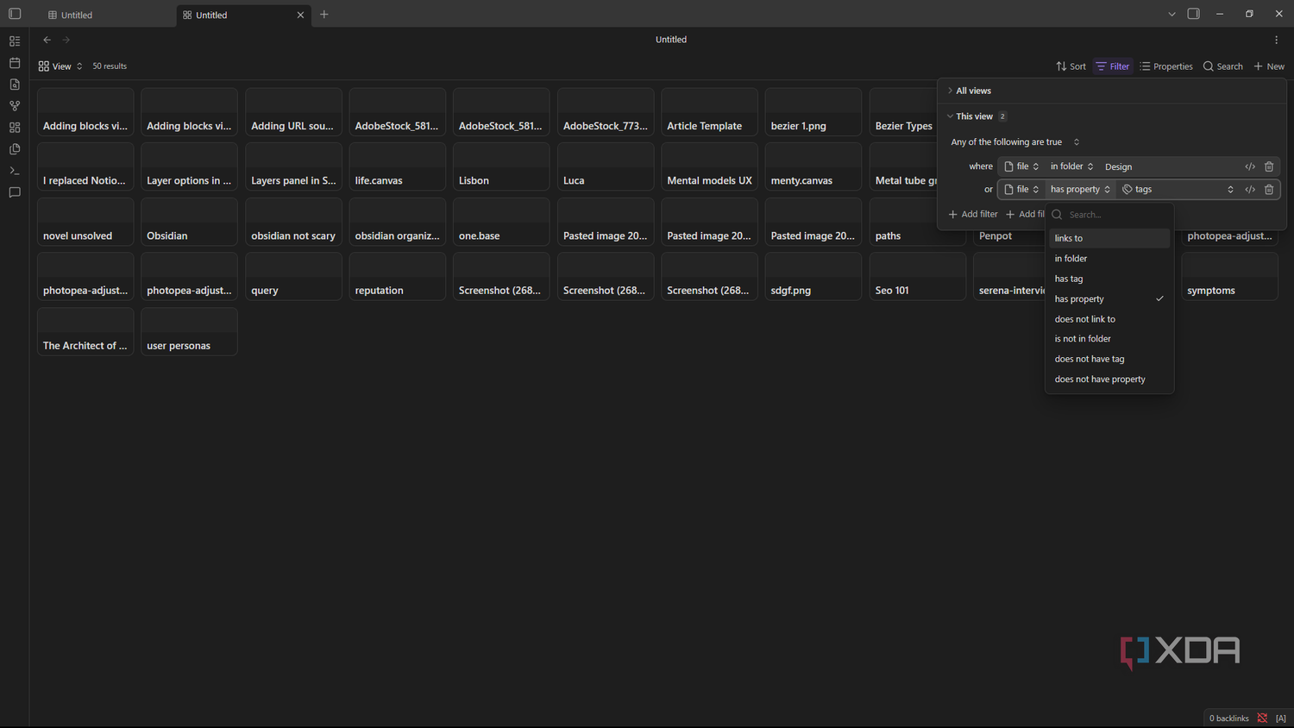Choose 'does not have property' option
This screenshot has height=728, width=1294.
coord(1109,380)
